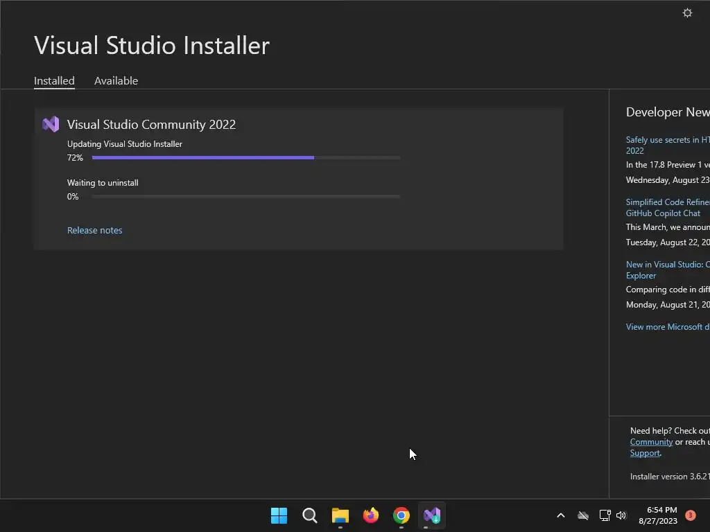Click the Visual Studio Community 2022 logo icon
Viewport: 710px width, 532px height.
tap(51, 125)
